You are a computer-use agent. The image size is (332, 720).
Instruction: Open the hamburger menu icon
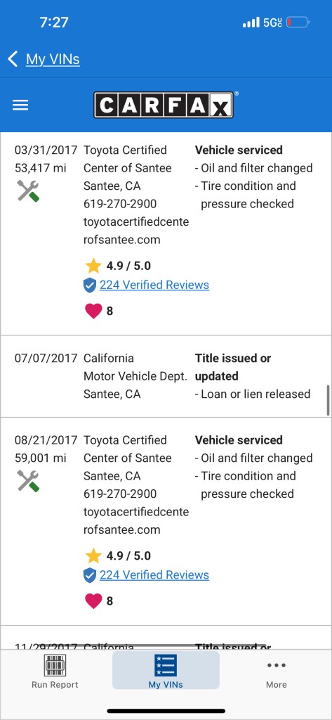(x=20, y=105)
